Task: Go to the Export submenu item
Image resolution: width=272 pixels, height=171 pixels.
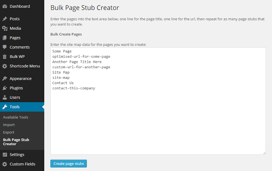Action: click(x=9, y=132)
